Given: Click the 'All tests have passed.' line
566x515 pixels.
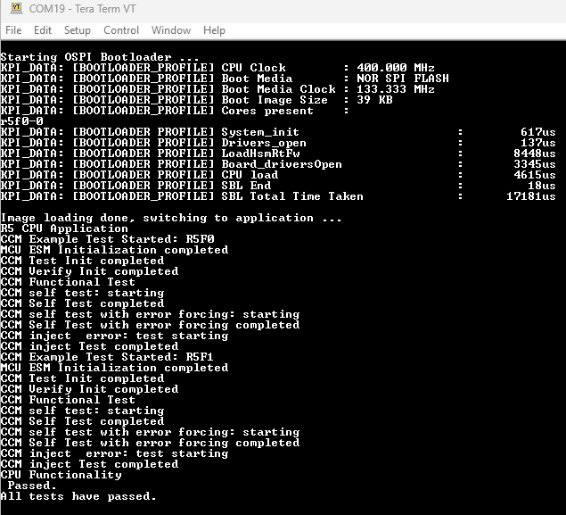Looking at the screenshot, I should tap(78, 496).
